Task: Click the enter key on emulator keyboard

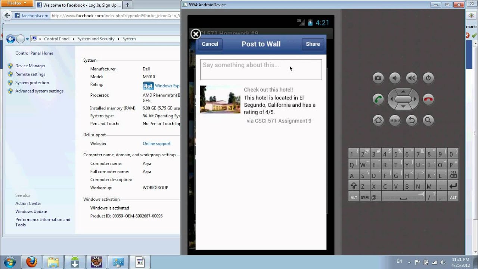Action: coord(453,186)
